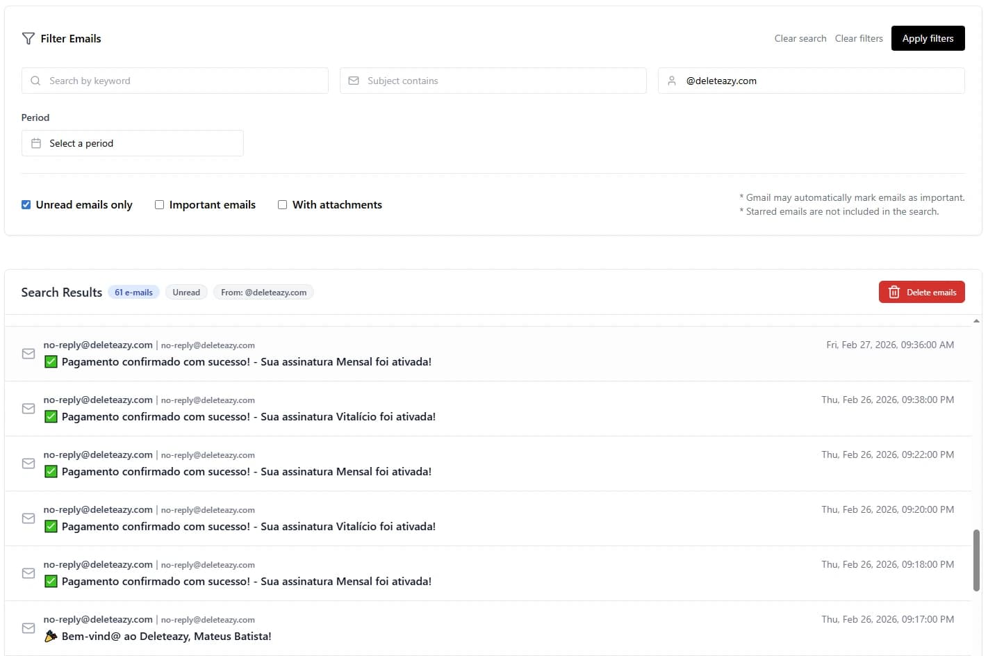Viewport: 988px width, 656px height.
Task: Click green check emoji on 09:20:00 PM email
Action: (51, 527)
